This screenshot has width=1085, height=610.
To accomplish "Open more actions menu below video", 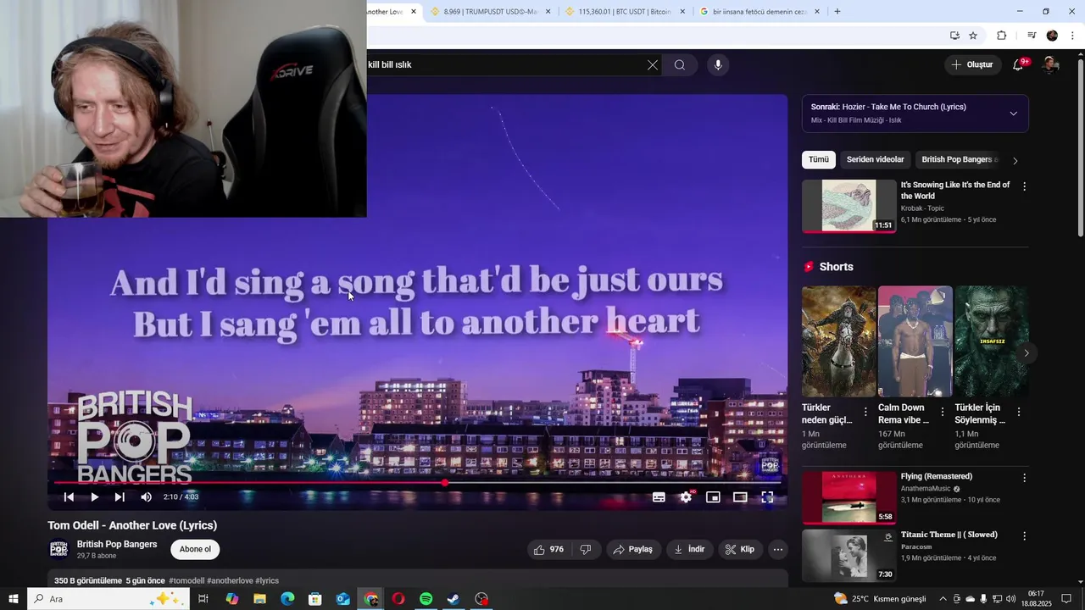I will (778, 549).
